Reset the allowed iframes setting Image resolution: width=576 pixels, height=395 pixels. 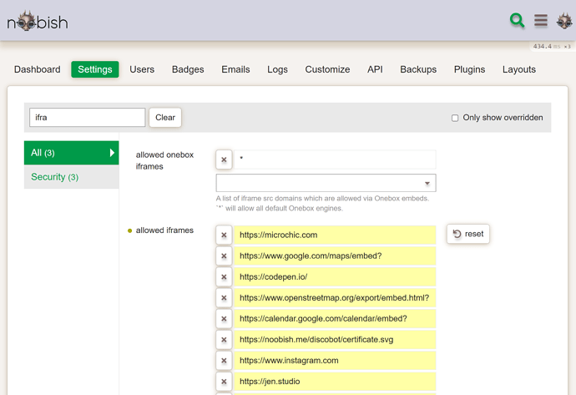468,234
